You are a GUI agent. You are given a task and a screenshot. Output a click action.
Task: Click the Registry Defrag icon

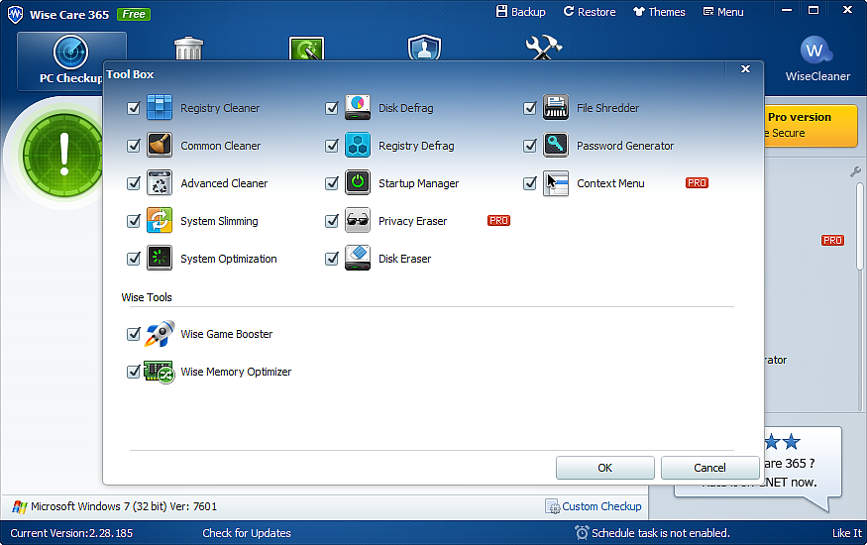pyautogui.click(x=358, y=146)
